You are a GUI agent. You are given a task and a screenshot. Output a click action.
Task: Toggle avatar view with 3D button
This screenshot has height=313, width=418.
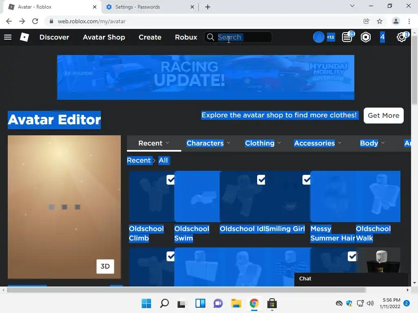105,267
